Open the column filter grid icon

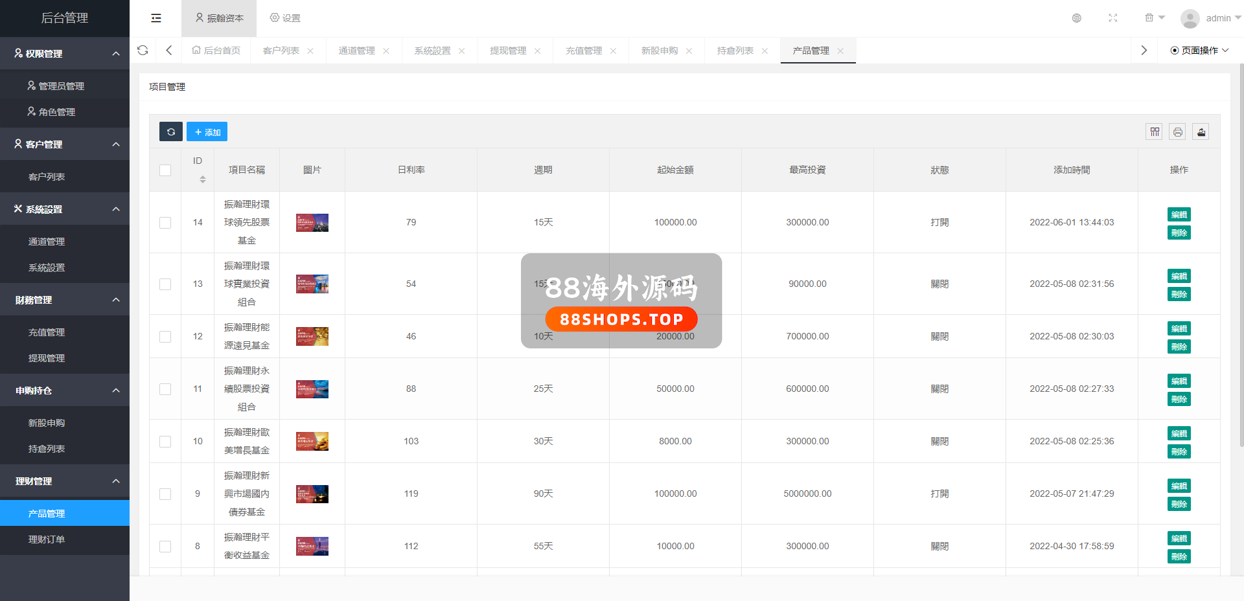click(x=1154, y=132)
